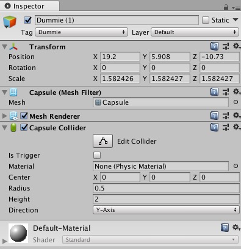Open the Tag dropdown

point(81,32)
